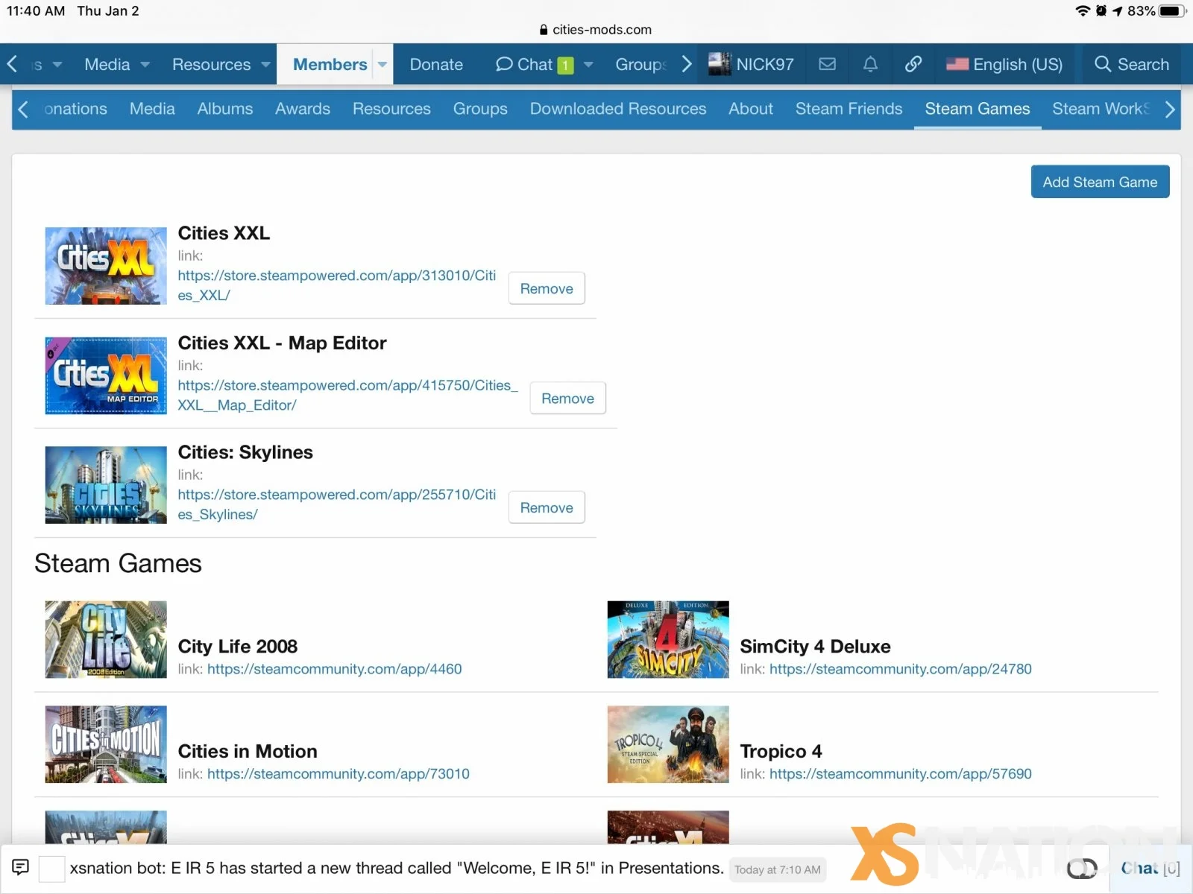Expand the Chat dropdown arrow
Viewport: 1193px width, 894px height.
tap(588, 65)
